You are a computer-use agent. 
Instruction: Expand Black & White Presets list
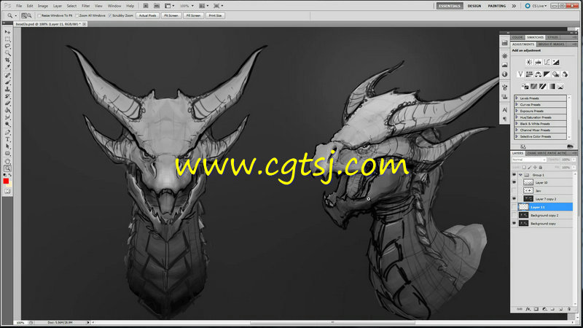(517, 123)
